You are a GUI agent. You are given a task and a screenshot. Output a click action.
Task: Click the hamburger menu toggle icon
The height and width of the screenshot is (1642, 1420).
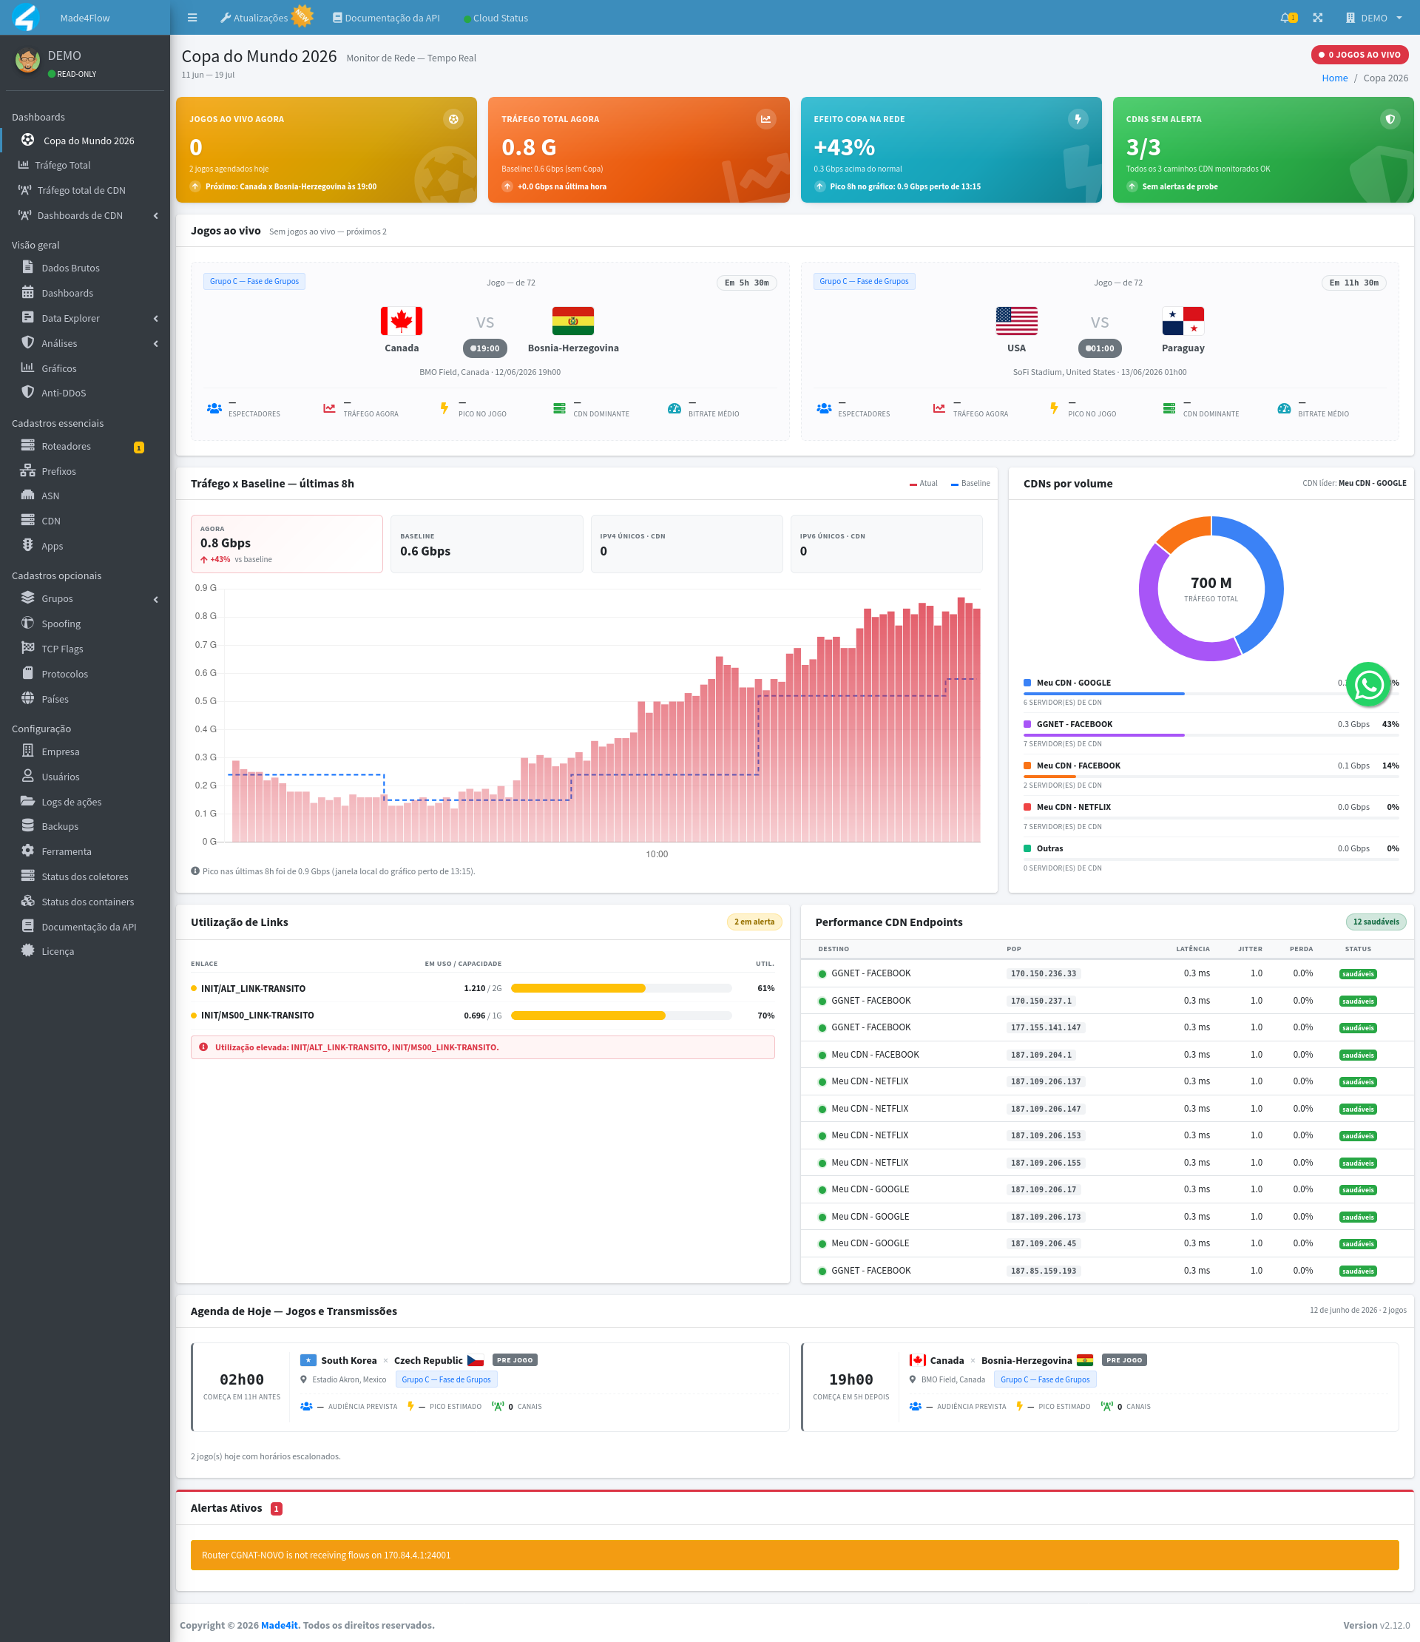[192, 18]
